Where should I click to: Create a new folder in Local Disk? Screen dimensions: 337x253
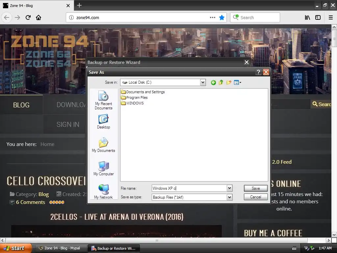pos(229,82)
